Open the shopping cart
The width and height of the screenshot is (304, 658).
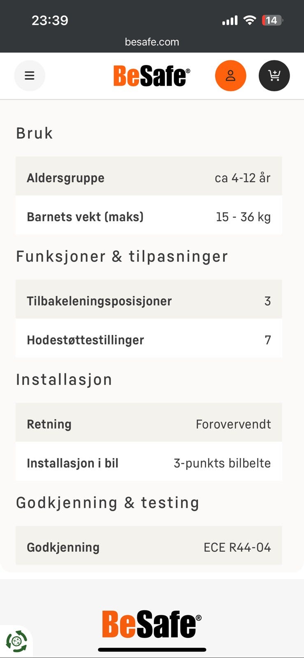[x=274, y=76]
